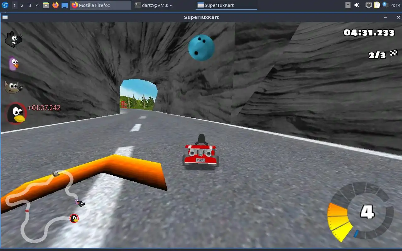Screen dimensions: 402x251
Task: Launch Firefox from the taskbar launcher icon
Action: [x=55, y=5]
